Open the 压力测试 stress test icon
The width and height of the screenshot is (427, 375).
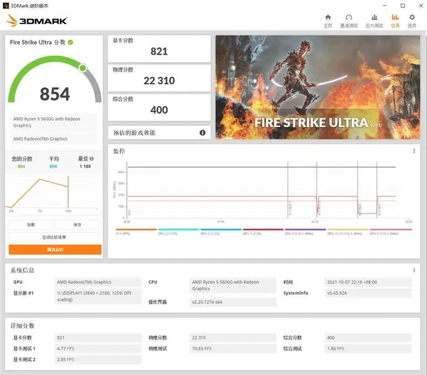coord(374,17)
